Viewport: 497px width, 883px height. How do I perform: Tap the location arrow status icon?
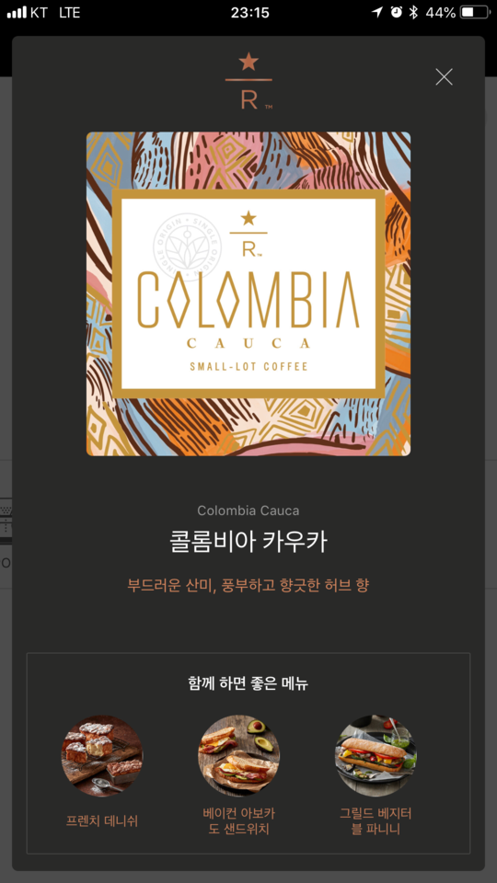tap(377, 12)
